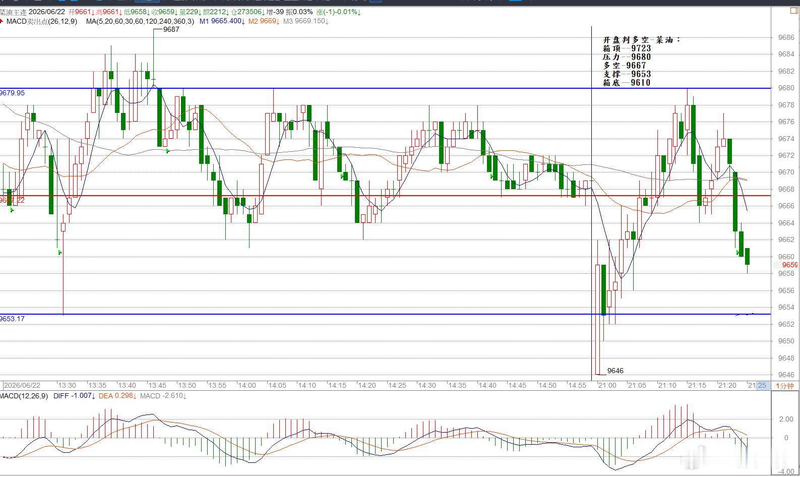The height and width of the screenshot is (477, 800).
Task: Click the 压力--9680 annotation line
Action: pyautogui.click(x=627, y=57)
